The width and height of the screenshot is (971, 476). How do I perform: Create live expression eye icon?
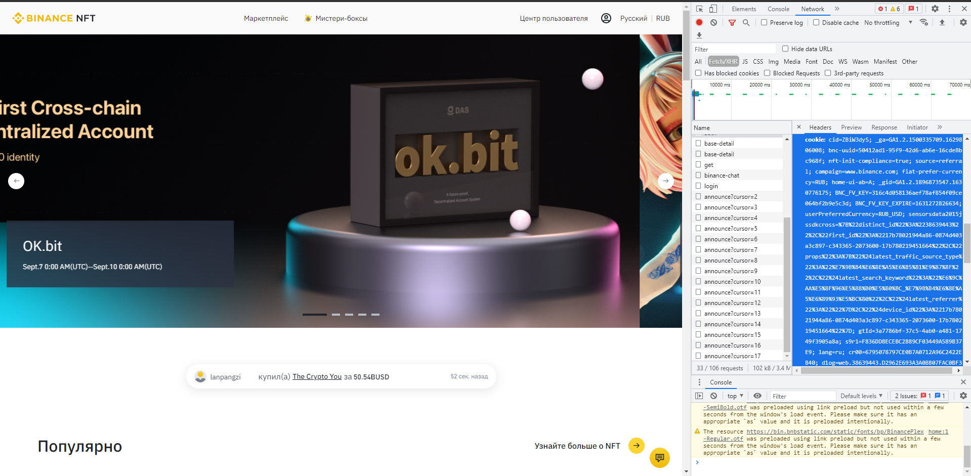point(757,396)
